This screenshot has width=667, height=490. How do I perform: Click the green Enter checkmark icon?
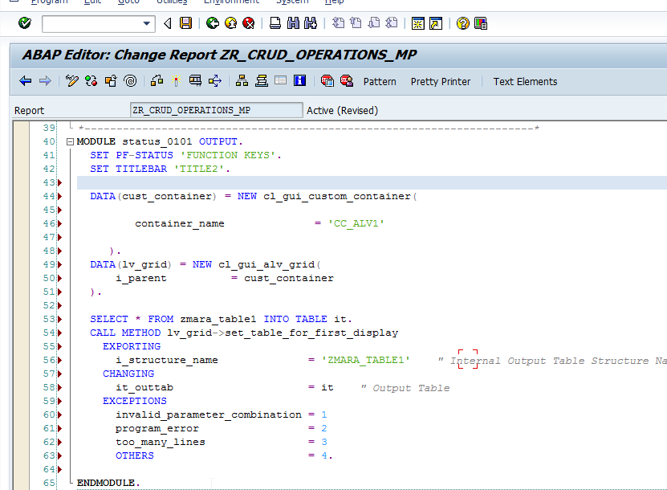coord(24,23)
